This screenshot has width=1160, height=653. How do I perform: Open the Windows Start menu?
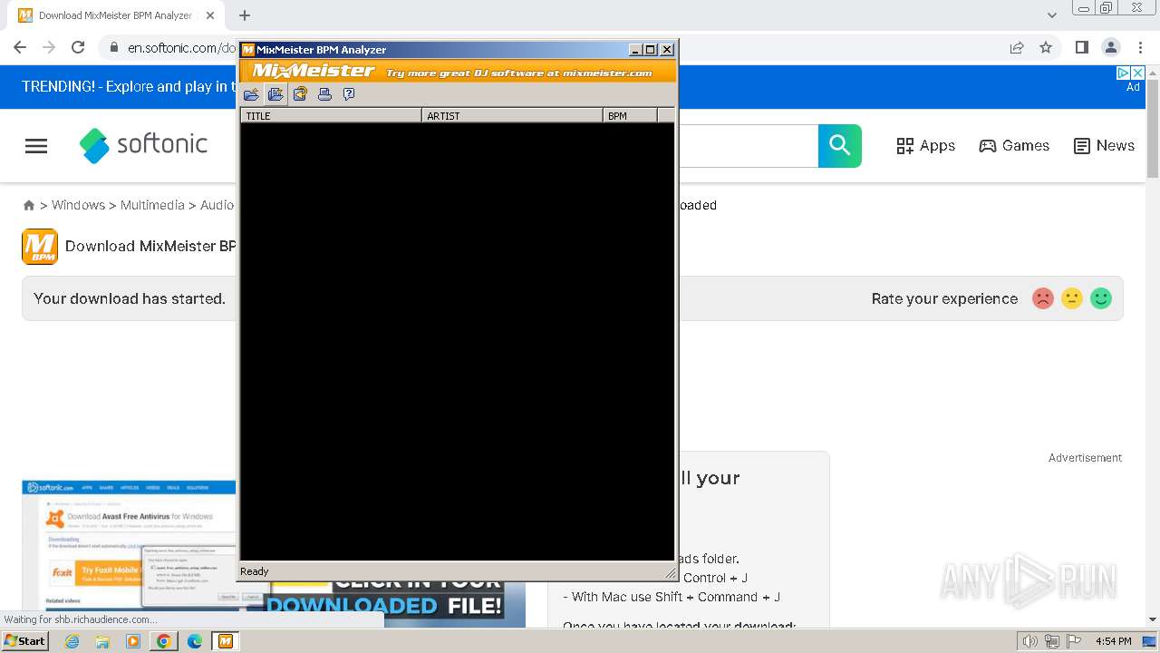click(24, 641)
